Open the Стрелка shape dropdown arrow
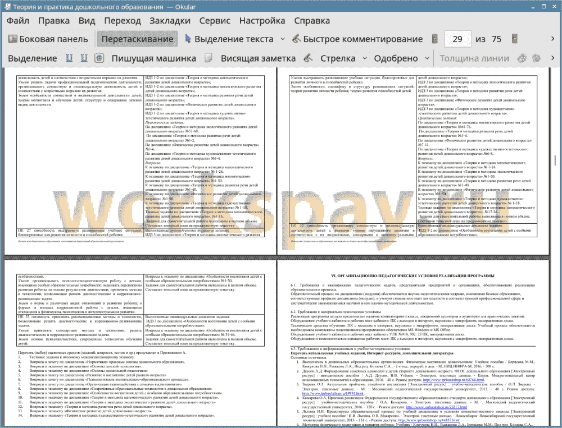This screenshot has width=562, height=428. coord(365,58)
